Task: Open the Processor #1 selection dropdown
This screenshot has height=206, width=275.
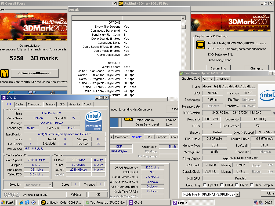Action: pos(50,185)
